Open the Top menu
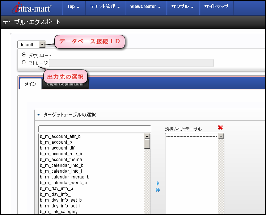The width and height of the screenshot is (266, 215). coord(73,7)
